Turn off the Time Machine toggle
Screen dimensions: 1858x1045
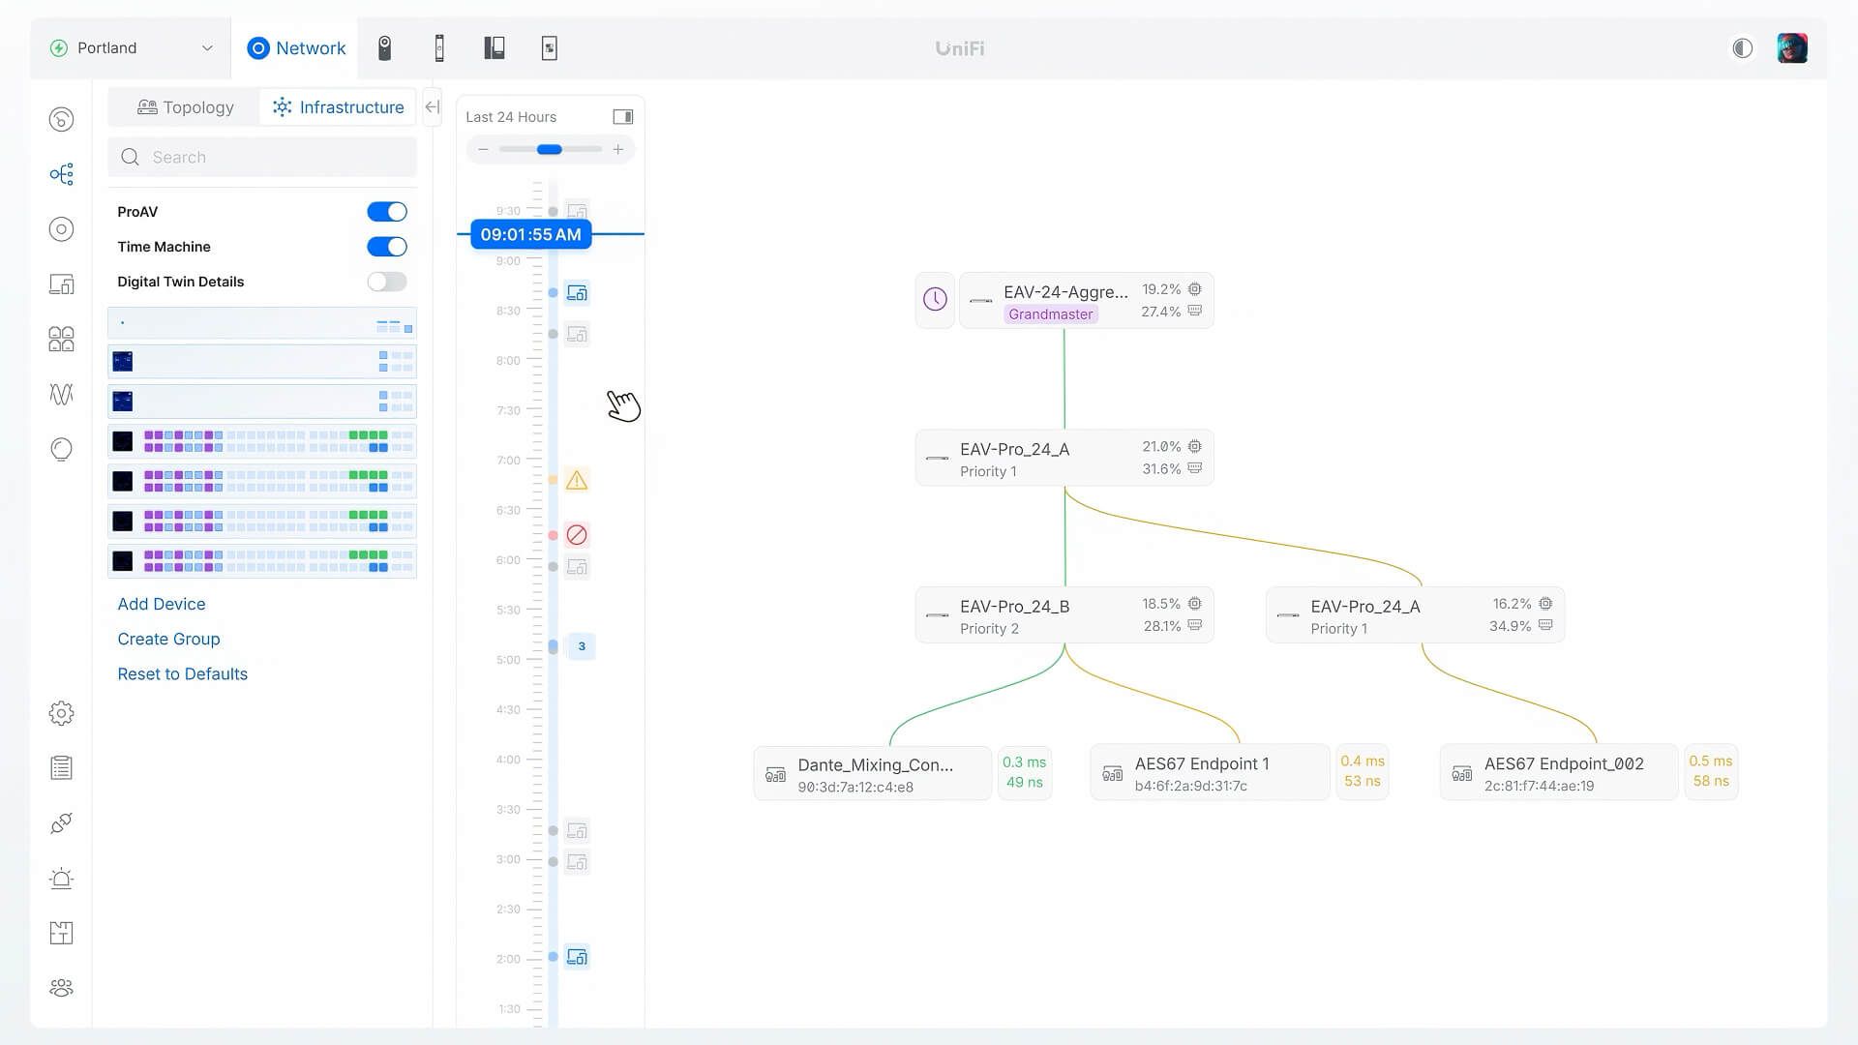(x=386, y=246)
